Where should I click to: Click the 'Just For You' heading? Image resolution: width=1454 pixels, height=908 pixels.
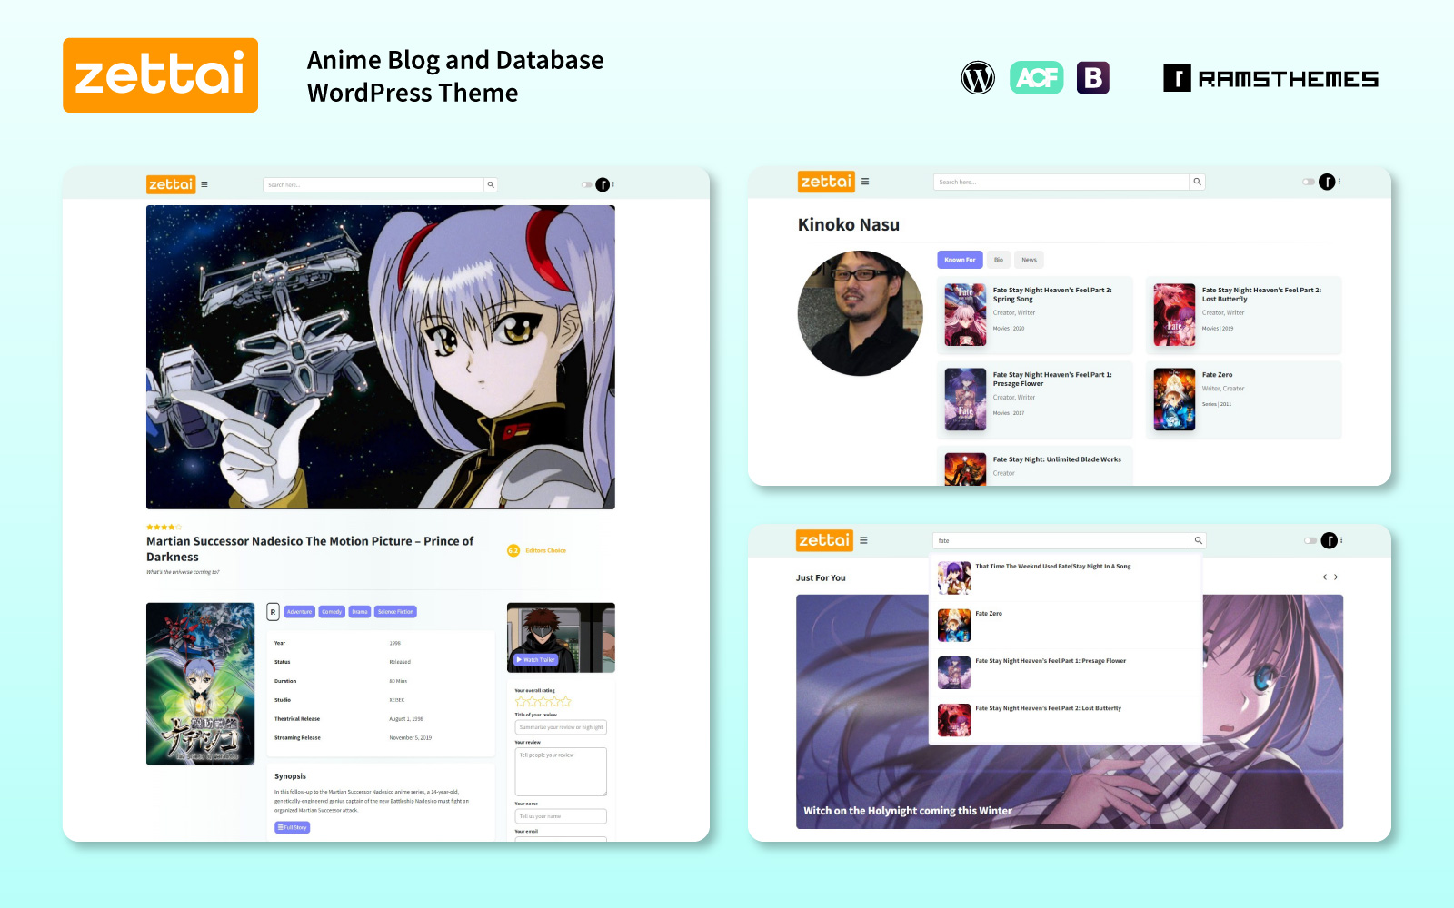tap(821, 577)
